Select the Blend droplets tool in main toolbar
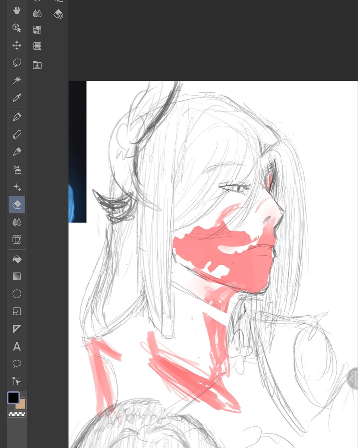The image size is (358, 448). click(x=17, y=222)
